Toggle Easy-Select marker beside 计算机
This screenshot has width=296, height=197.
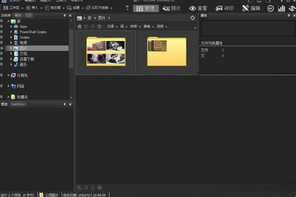pyautogui.click(x=2, y=75)
